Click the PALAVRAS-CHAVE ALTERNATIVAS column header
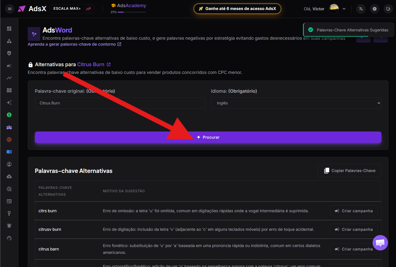396x267 pixels. tap(55, 191)
